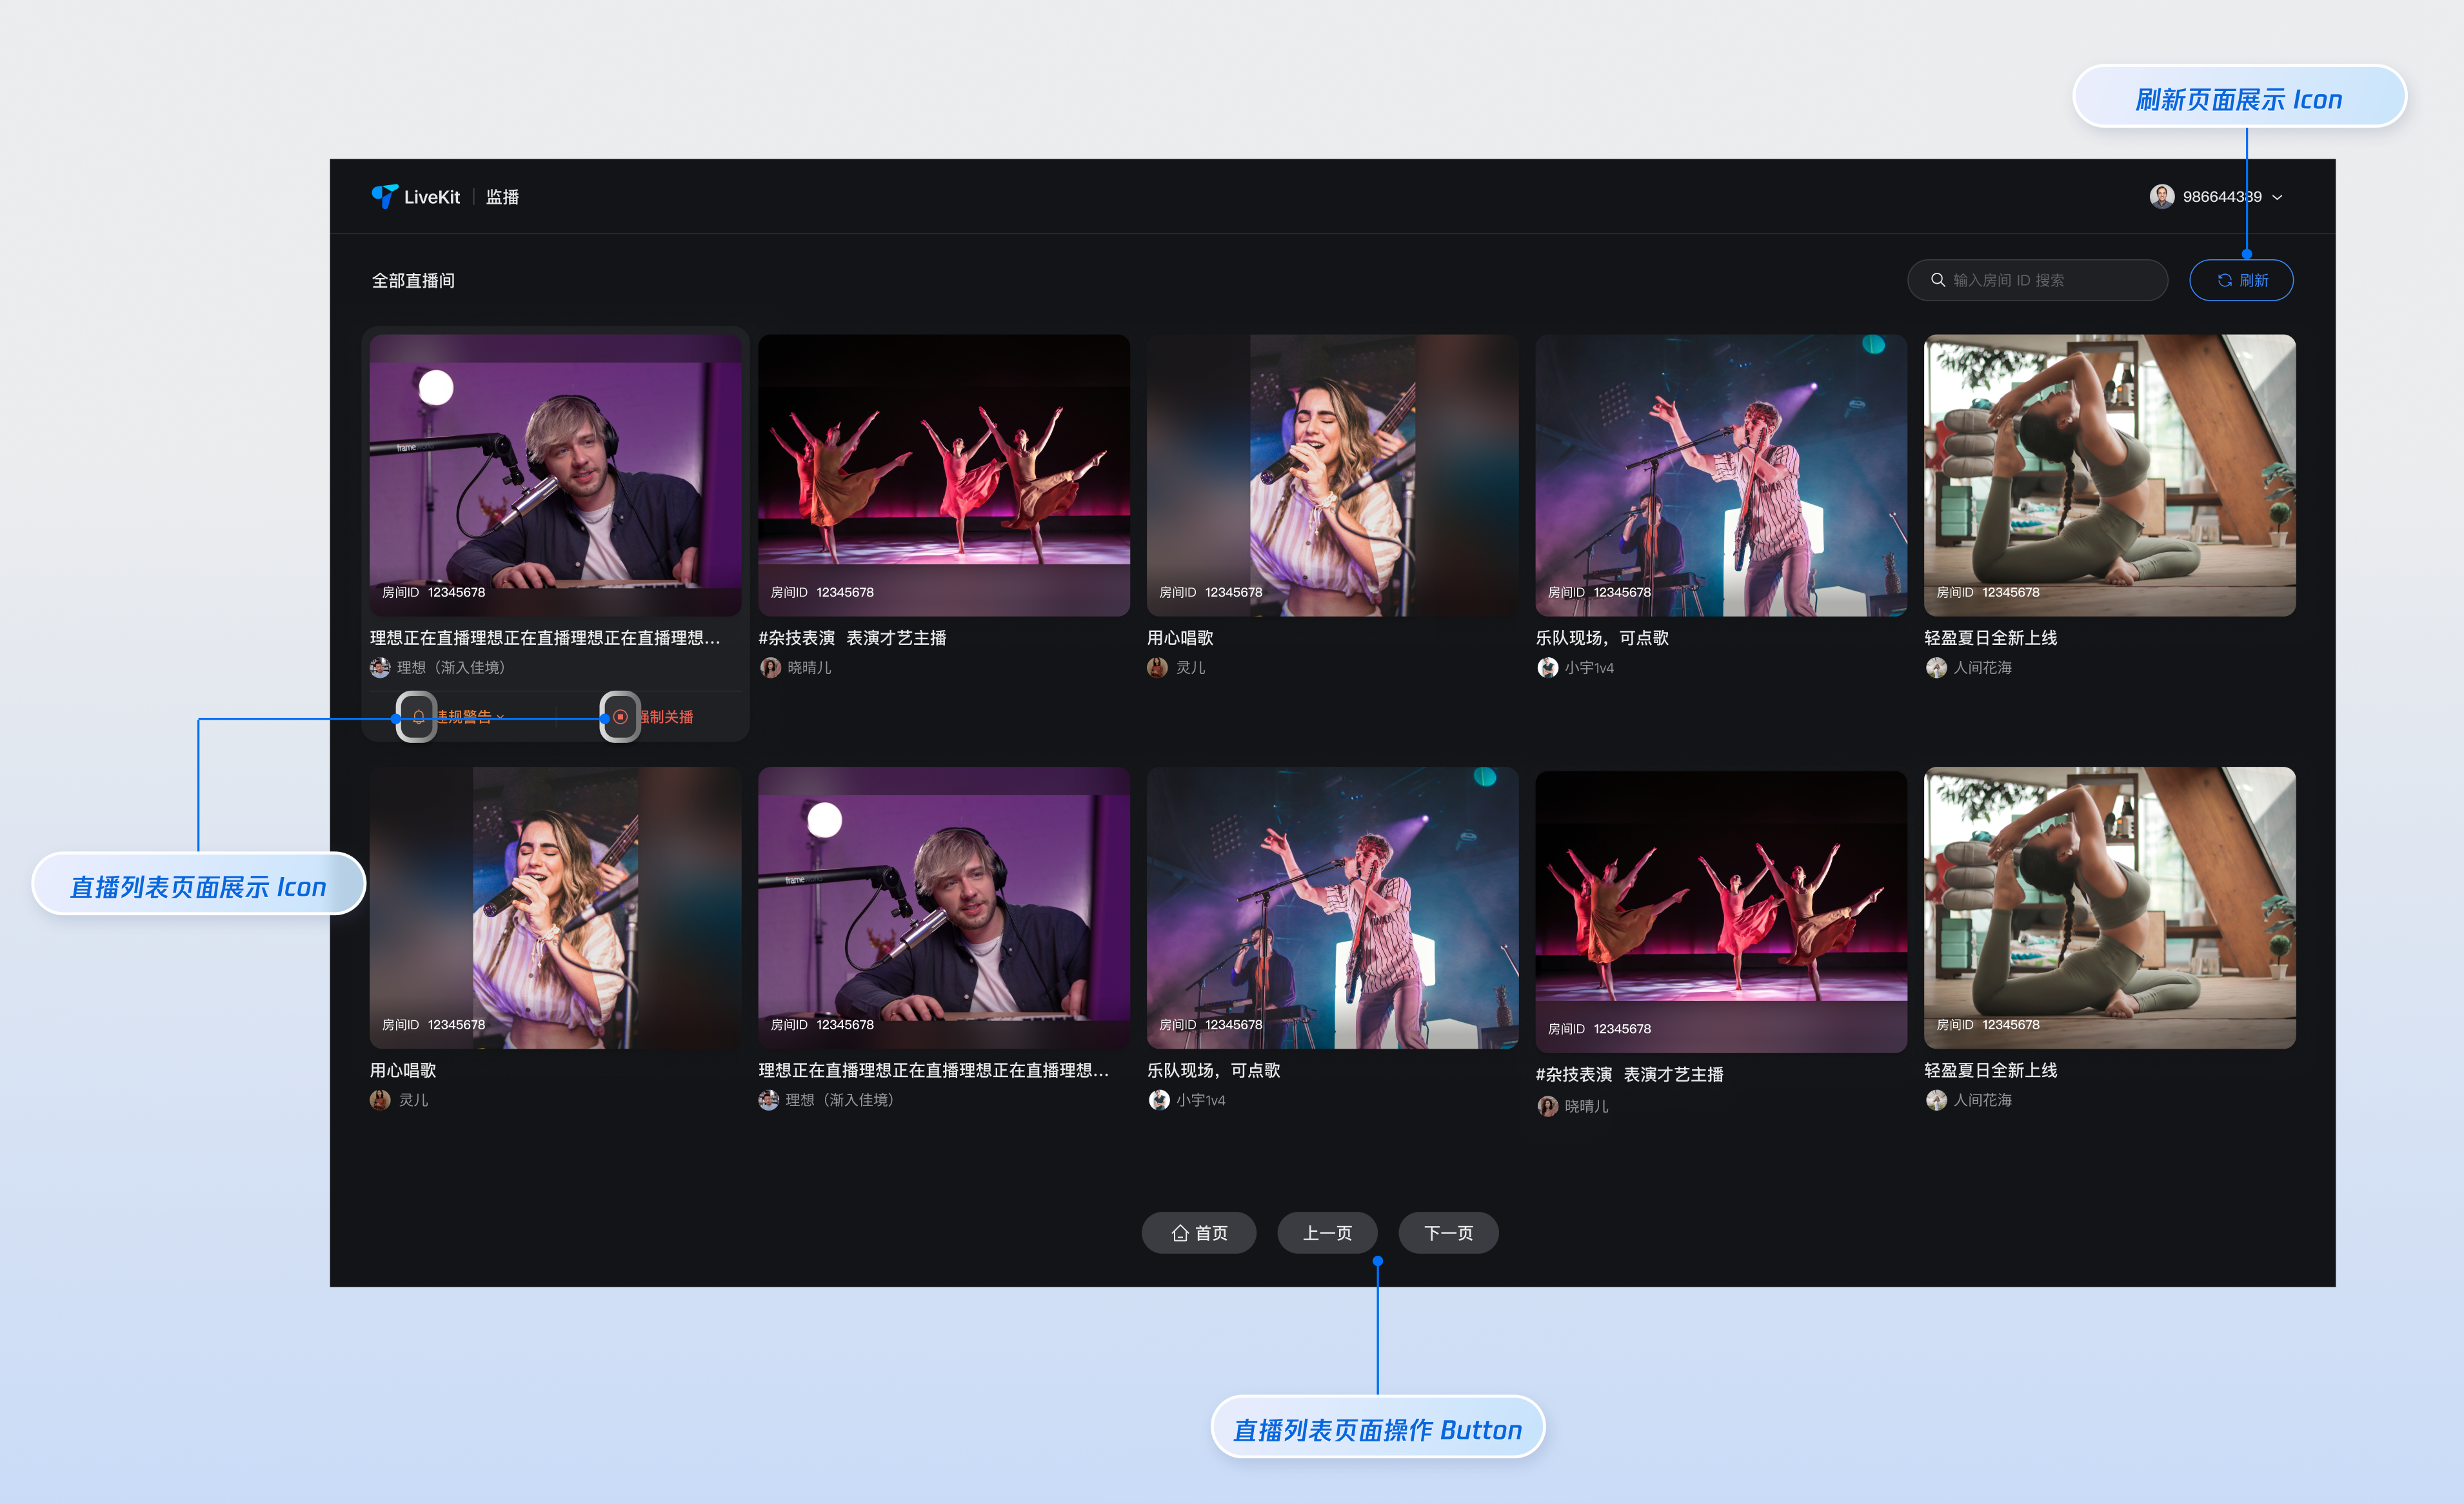
Task: Click the home icon on 首页 button
Action: click(1180, 1233)
